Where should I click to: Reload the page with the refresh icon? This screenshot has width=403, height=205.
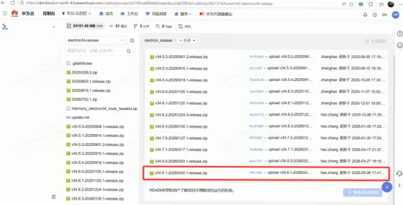click(12, 3)
